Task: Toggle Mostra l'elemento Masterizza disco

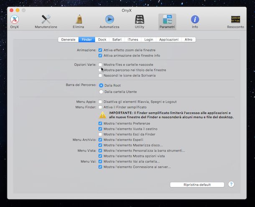Action: [x=100, y=145]
